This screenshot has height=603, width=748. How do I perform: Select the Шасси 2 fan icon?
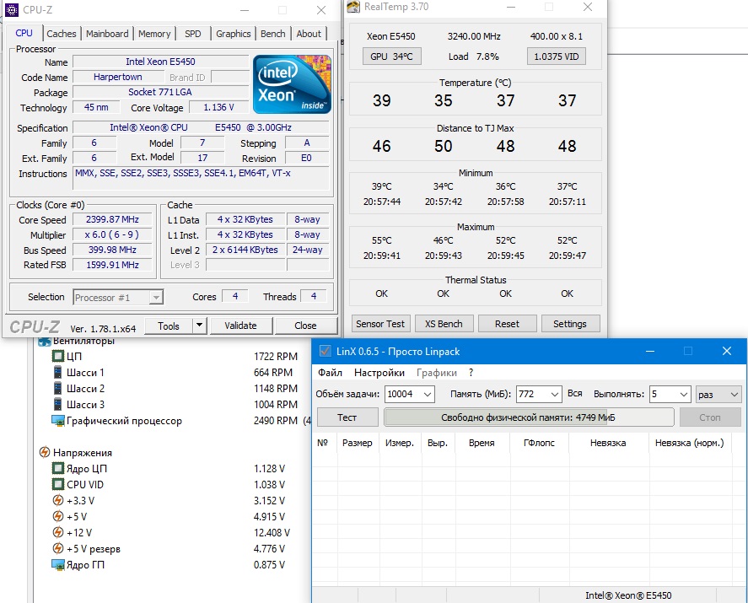(x=57, y=388)
